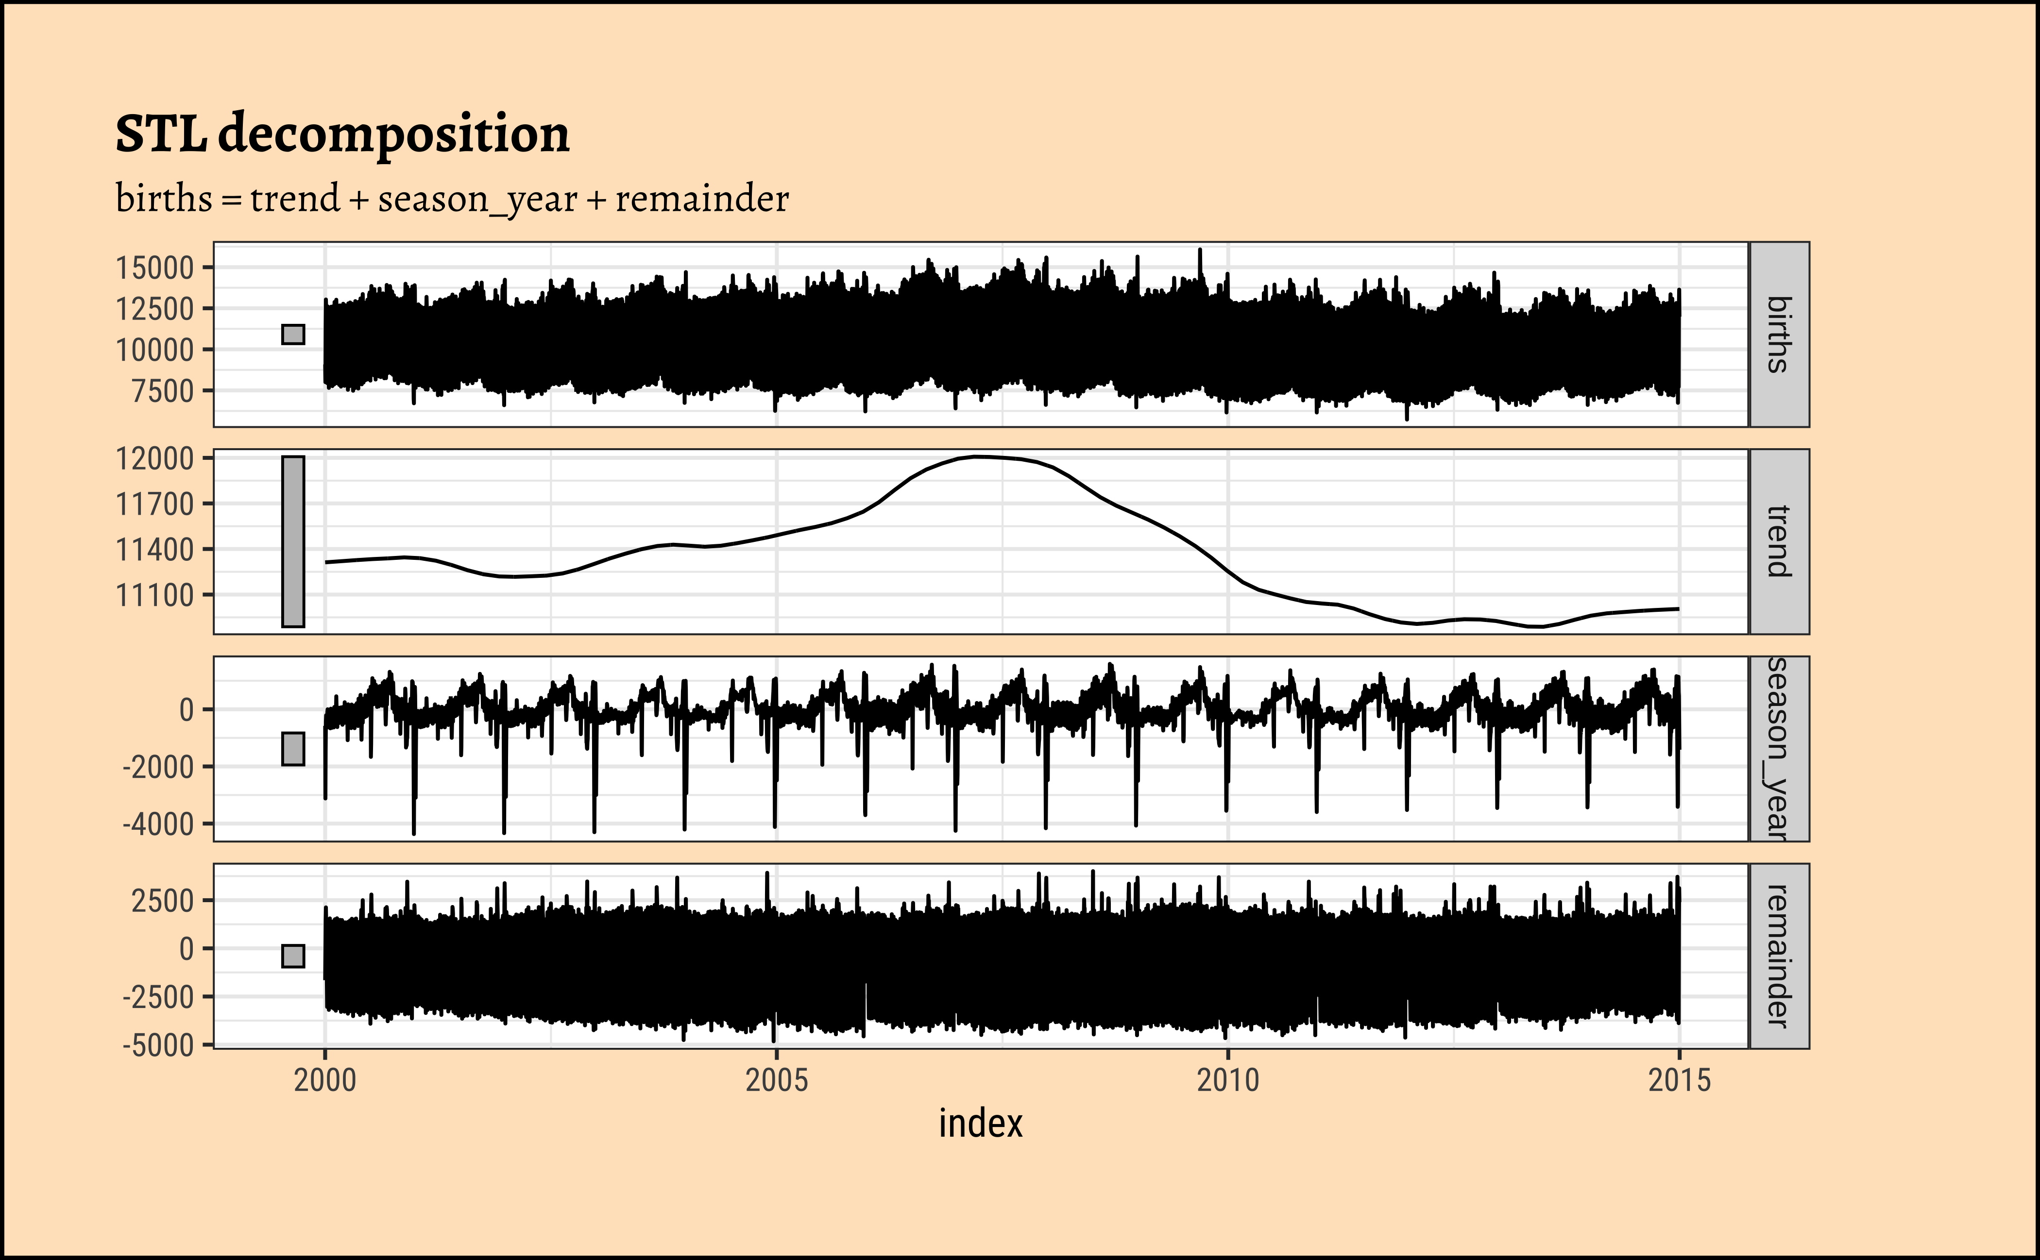Screen dimensions: 2040x1260
Task: Click the -5000 label in remainder panel
Action: [x=157, y=1044]
